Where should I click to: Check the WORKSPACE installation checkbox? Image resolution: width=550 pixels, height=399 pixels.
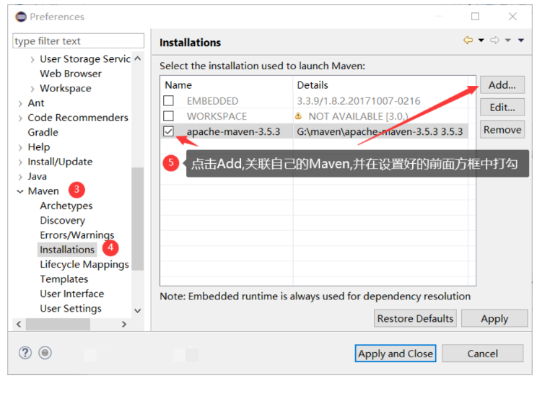(168, 115)
